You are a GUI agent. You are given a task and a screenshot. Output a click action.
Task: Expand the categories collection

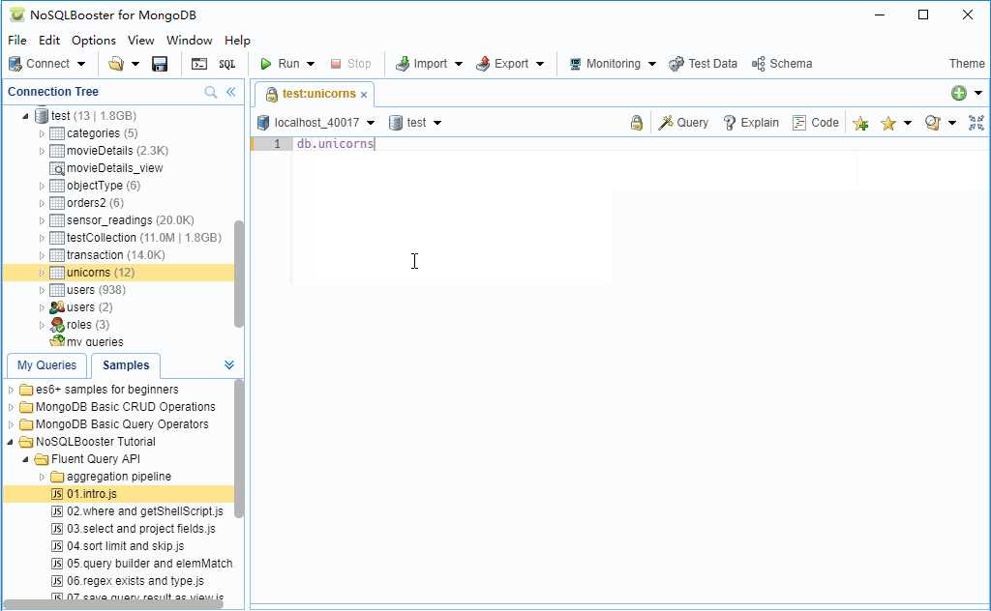tap(42, 133)
